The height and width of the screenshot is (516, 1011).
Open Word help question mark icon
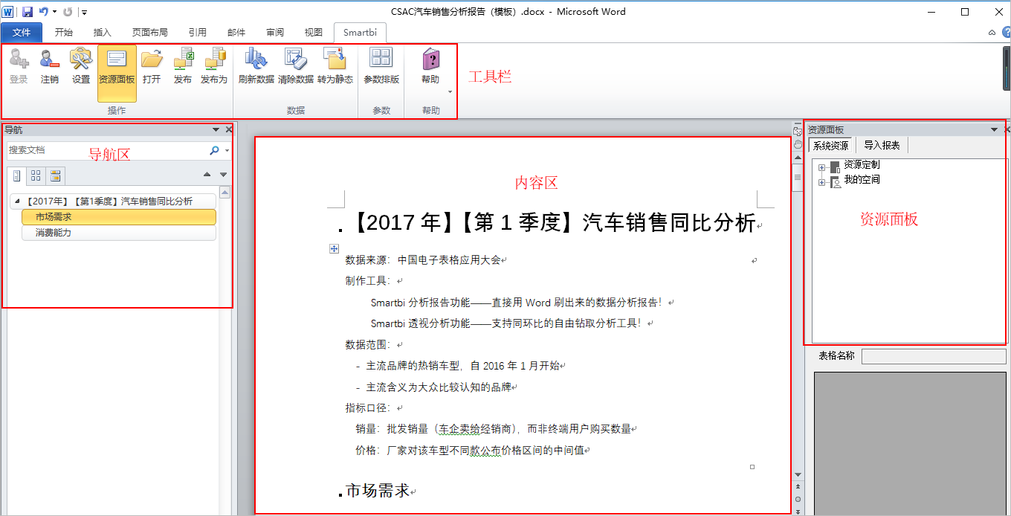[x=1005, y=33]
